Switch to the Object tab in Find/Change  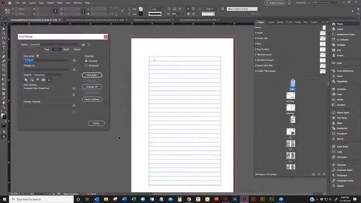tap(77, 50)
